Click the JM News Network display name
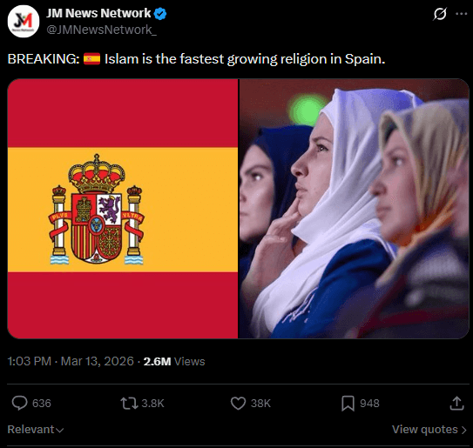The width and height of the screenshot is (473, 448). 98,13
